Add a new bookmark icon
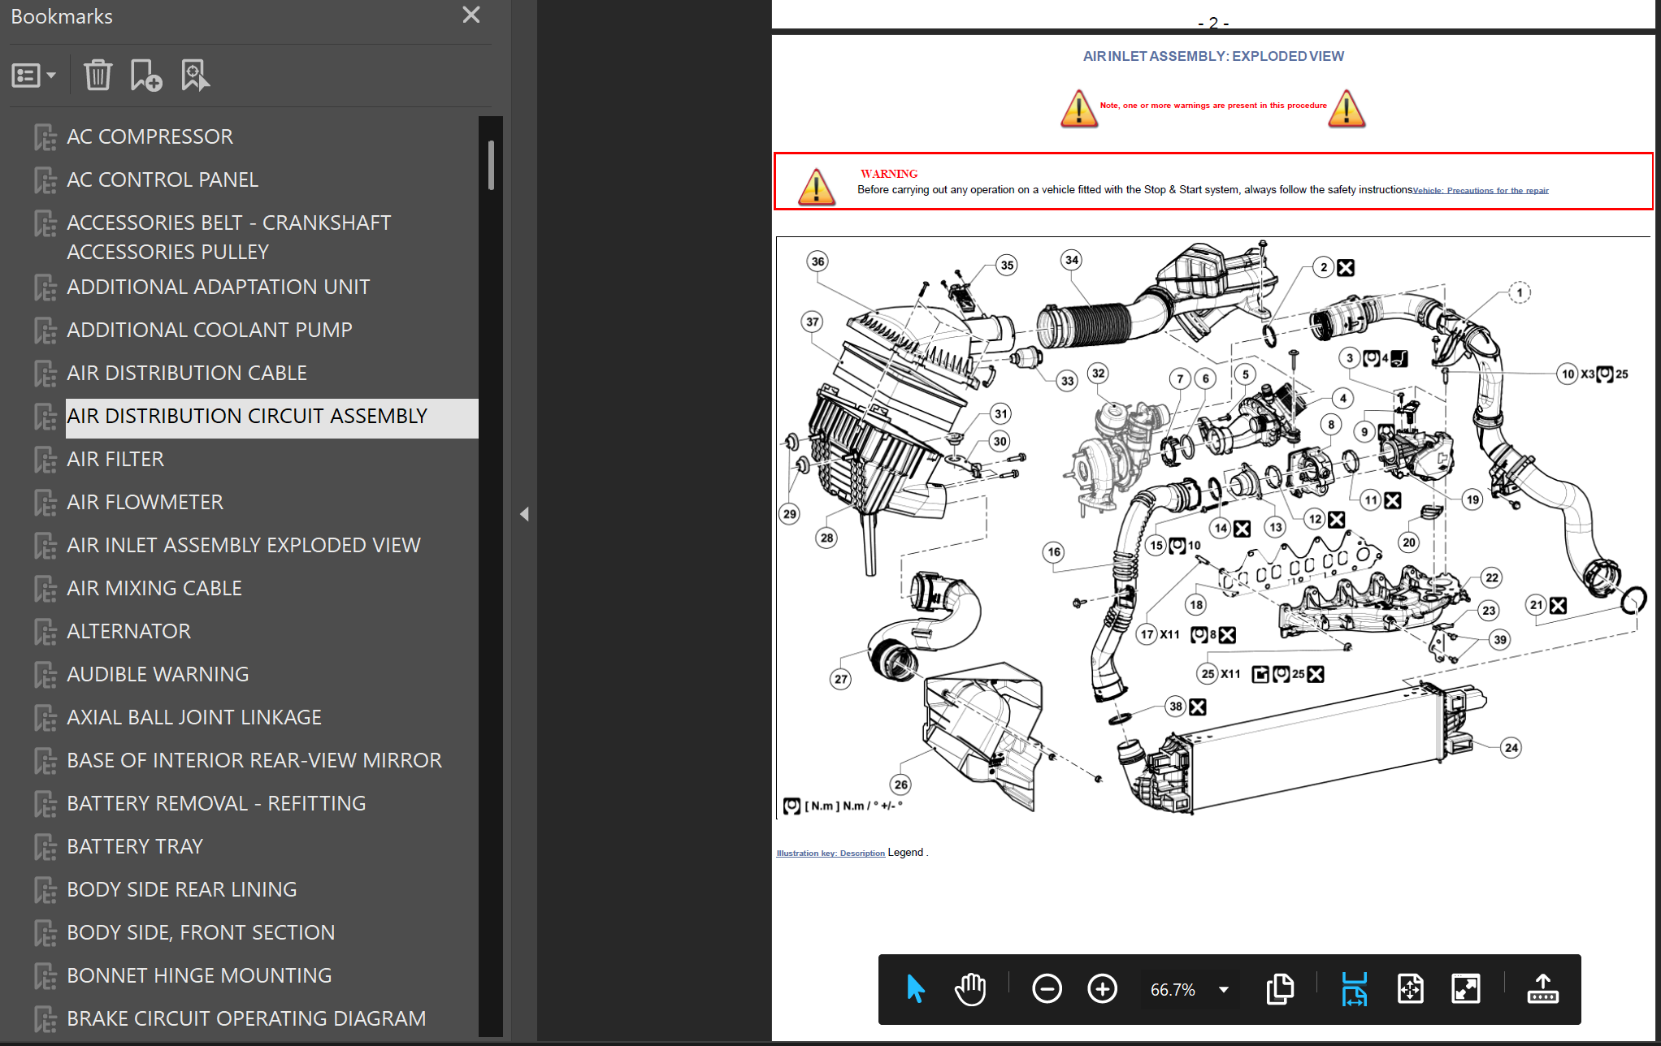Screen dimensions: 1661x1046 point(146,75)
